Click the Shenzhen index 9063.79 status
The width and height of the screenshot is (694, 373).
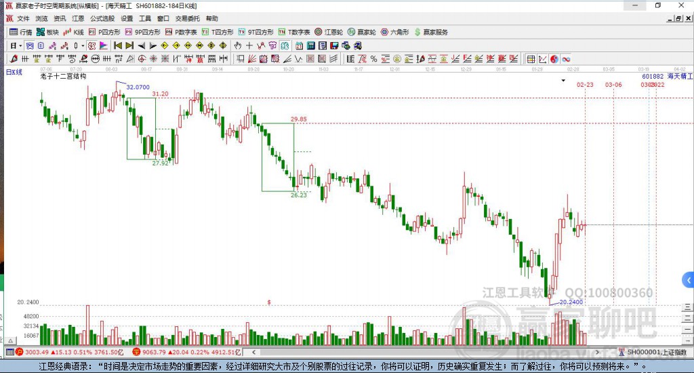coord(187,352)
